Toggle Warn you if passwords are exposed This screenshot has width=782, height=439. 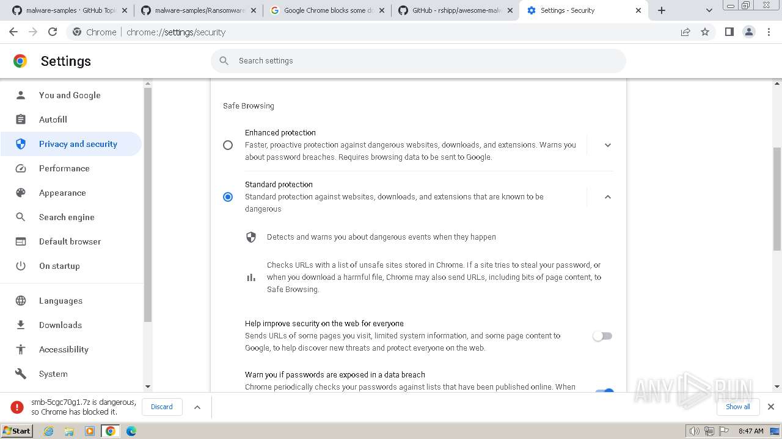[x=604, y=391]
